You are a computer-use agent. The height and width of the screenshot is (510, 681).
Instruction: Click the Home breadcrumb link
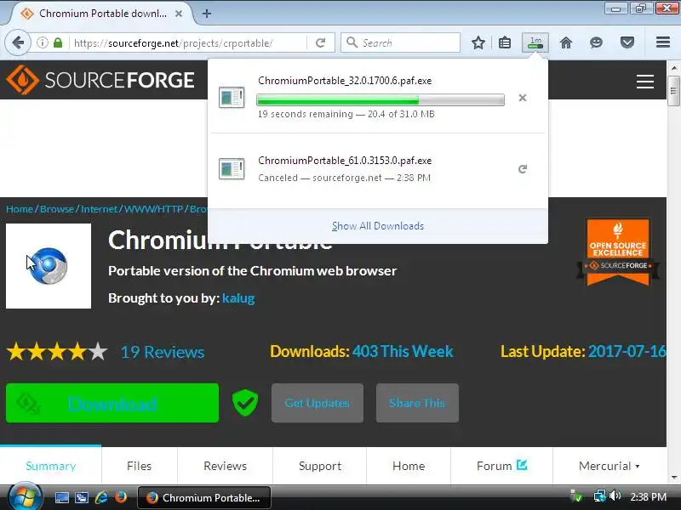pyautogui.click(x=20, y=209)
